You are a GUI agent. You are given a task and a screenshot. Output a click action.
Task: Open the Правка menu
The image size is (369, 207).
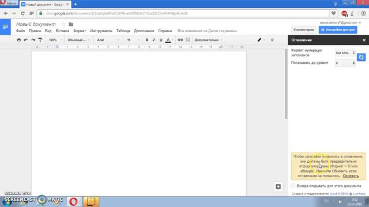[x=35, y=30]
